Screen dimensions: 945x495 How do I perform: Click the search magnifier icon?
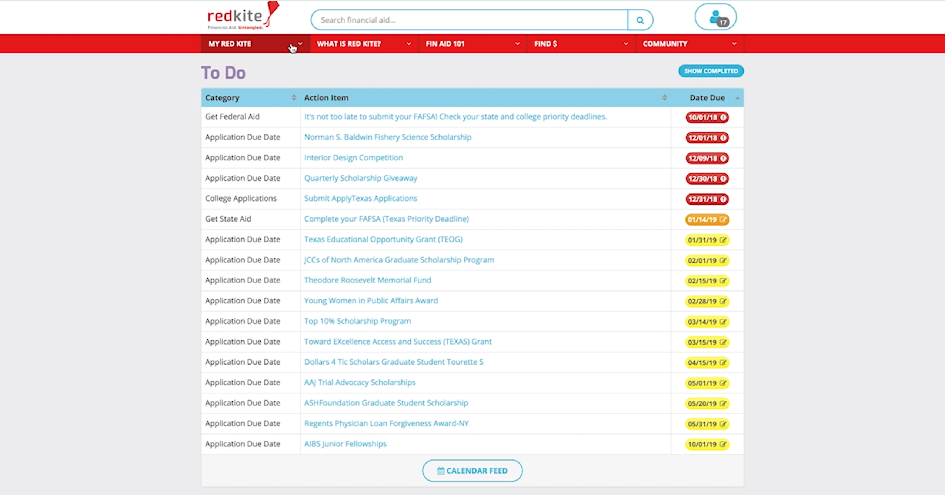[640, 20]
